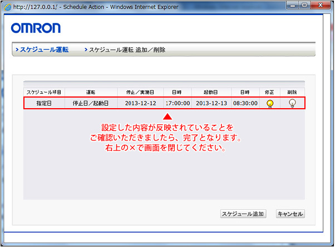335x247 pixels.
Task: Select the 停止日/起動日 cell
Action: point(91,103)
